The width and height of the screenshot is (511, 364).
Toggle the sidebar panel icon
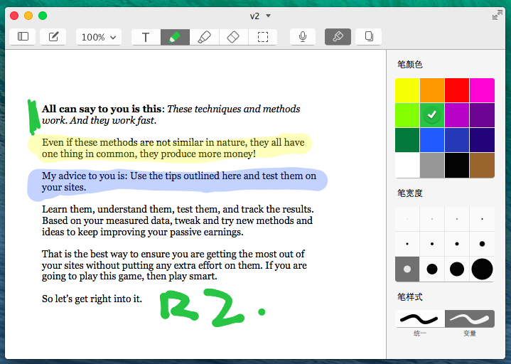tap(23, 37)
